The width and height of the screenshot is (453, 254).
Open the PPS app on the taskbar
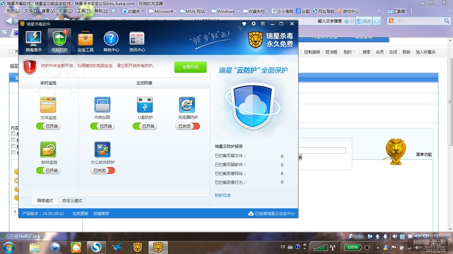click(76, 247)
